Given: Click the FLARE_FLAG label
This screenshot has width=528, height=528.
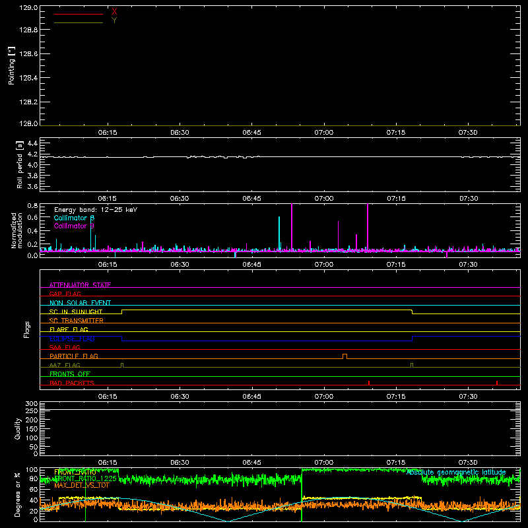Looking at the screenshot, I should [x=69, y=329].
